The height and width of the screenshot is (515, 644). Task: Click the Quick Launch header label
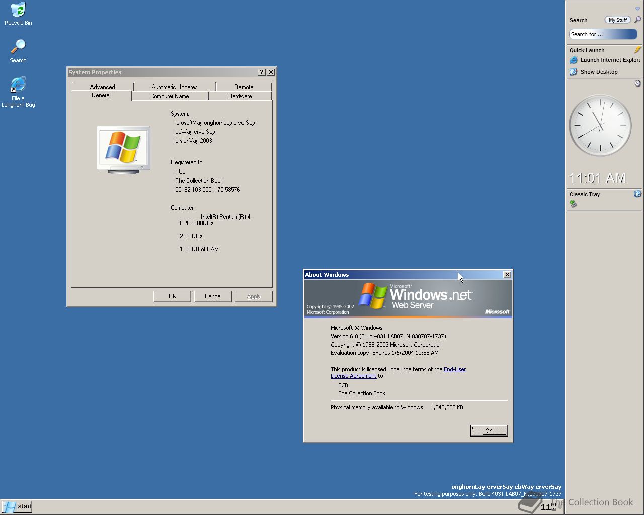(587, 50)
